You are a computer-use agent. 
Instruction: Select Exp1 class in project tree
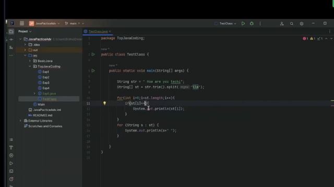click(45, 72)
